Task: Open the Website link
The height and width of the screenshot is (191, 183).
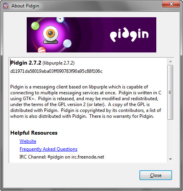Action: 28,141
